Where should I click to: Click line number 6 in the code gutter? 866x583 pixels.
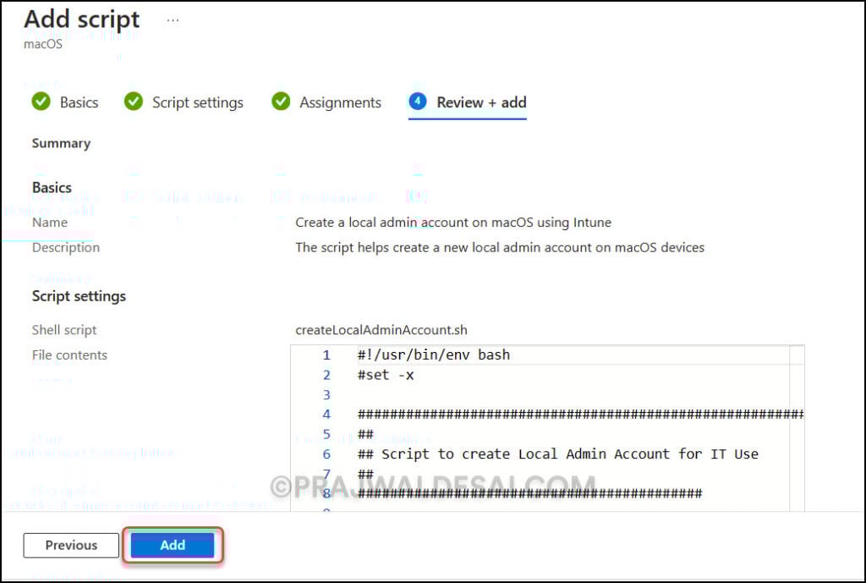[326, 454]
